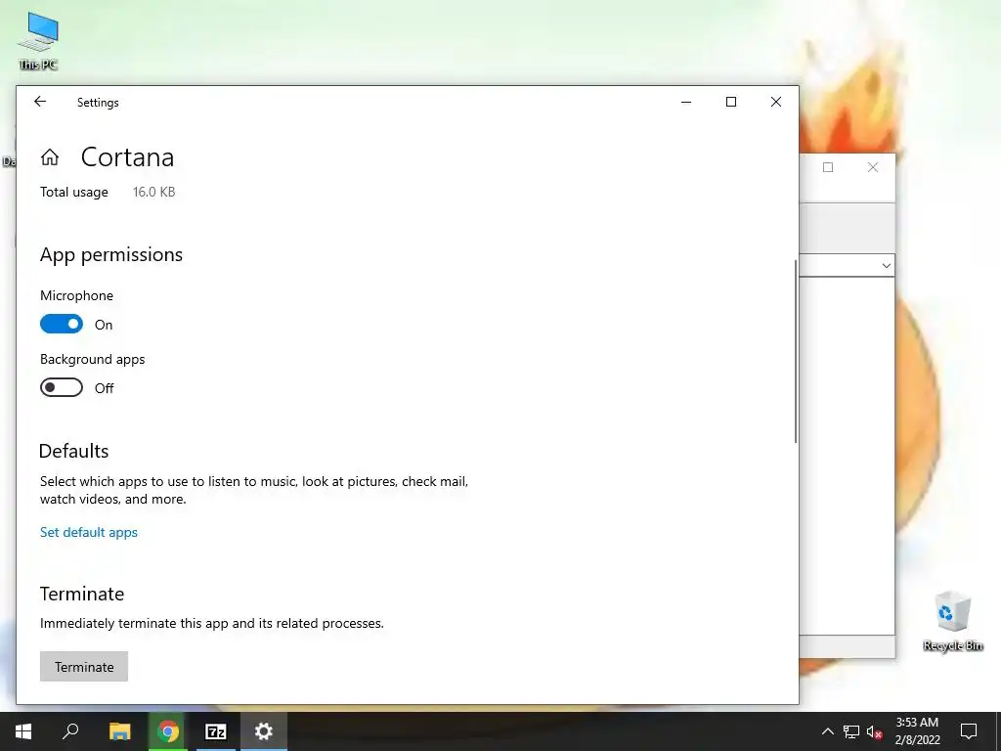Viewport: 1001px width, 751px height.
Task: Open taskbar search magnifier
Action: pyautogui.click(x=70, y=731)
